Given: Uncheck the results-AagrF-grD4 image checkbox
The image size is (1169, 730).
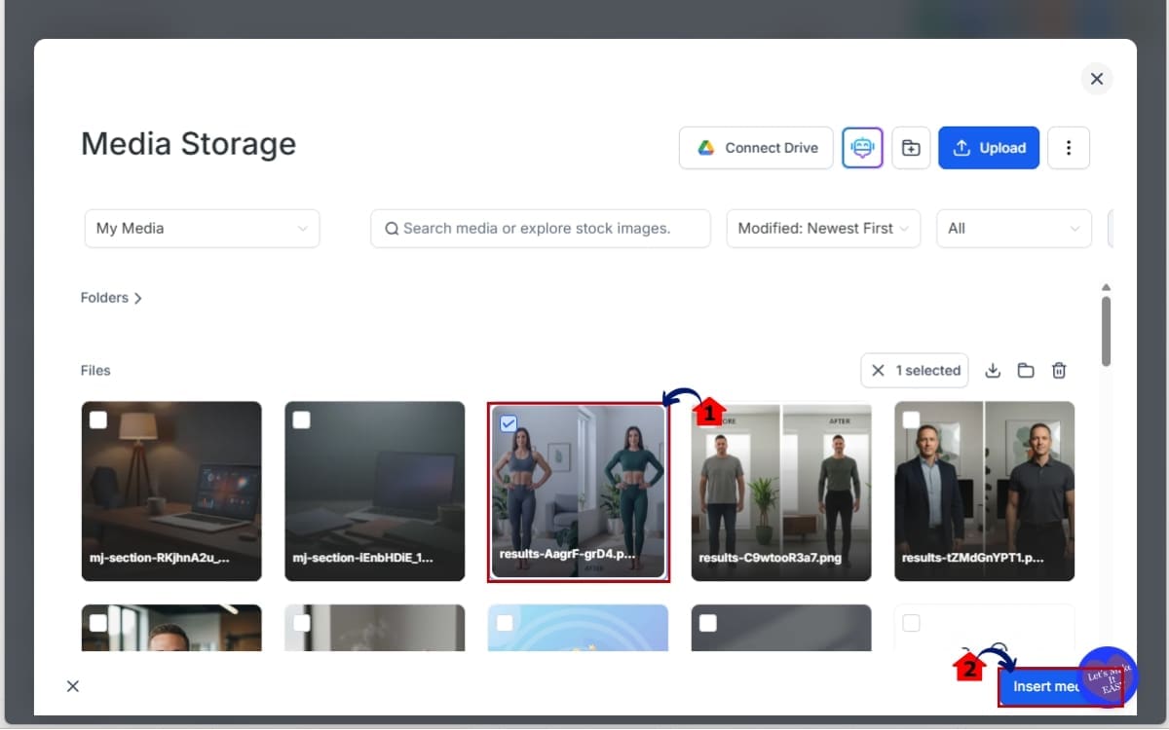Looking at the screenshot, I should click(x=509, y=422).
